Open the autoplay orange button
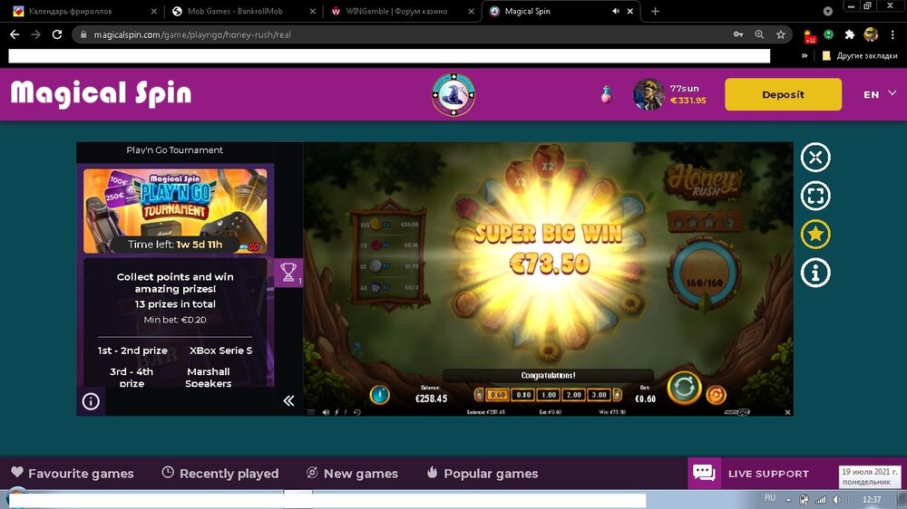The image size is (907, 509). click(716, 395)
